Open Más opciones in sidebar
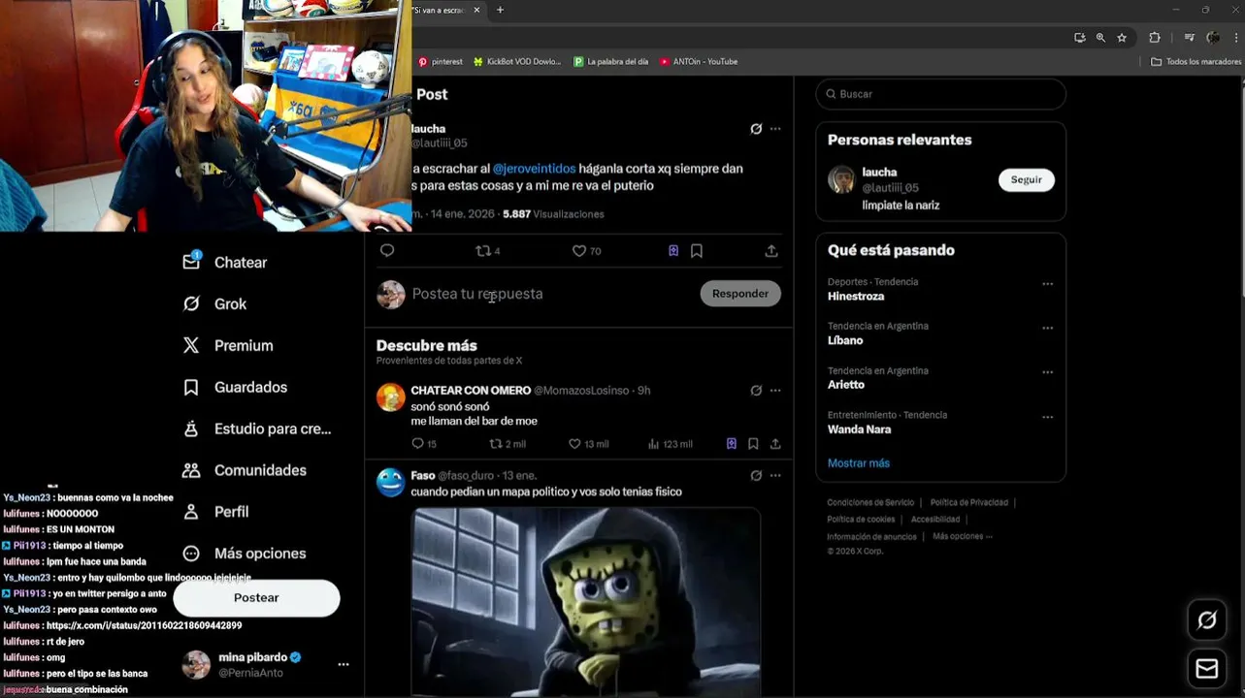Viewport: 1245px width, 698px height. [x=245, y=554]
